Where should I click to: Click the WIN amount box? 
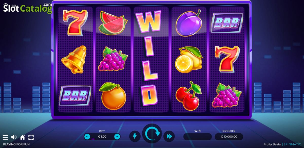pos(198,137)
